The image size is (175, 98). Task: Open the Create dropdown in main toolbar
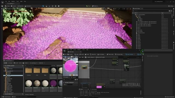pos(7,6)
